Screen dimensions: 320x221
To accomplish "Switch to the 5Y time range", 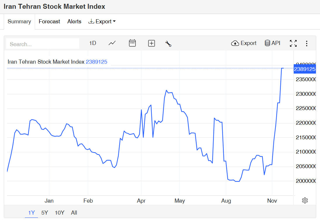I will (x=45, y=213).
